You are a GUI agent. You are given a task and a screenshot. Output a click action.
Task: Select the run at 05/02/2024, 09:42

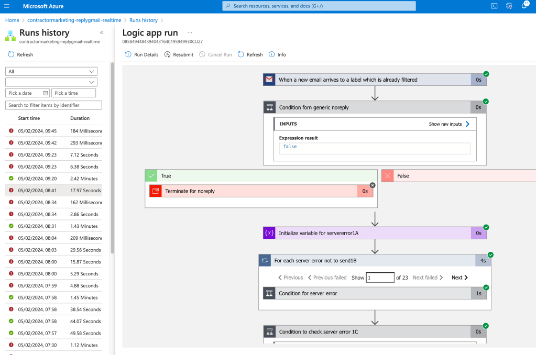click(53, 143)
